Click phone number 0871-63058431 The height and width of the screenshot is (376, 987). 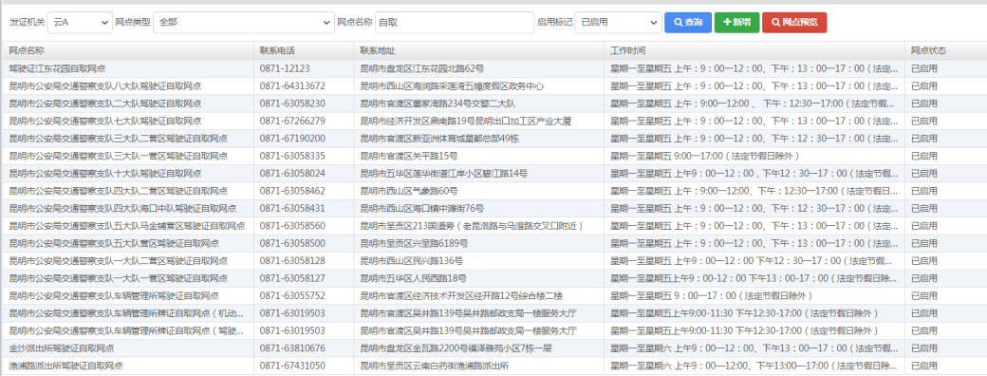[x=292, y=209]
